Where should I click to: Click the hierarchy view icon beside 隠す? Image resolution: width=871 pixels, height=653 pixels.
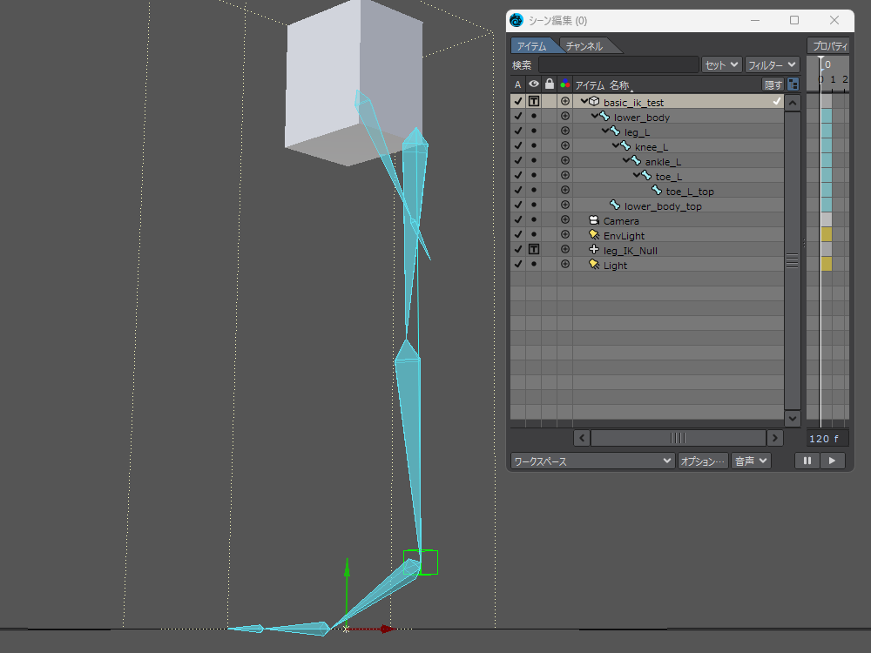click(x=793, y=84)
